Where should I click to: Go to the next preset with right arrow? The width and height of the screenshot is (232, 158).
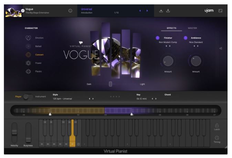pyautogui.click(x=147, y=11)
